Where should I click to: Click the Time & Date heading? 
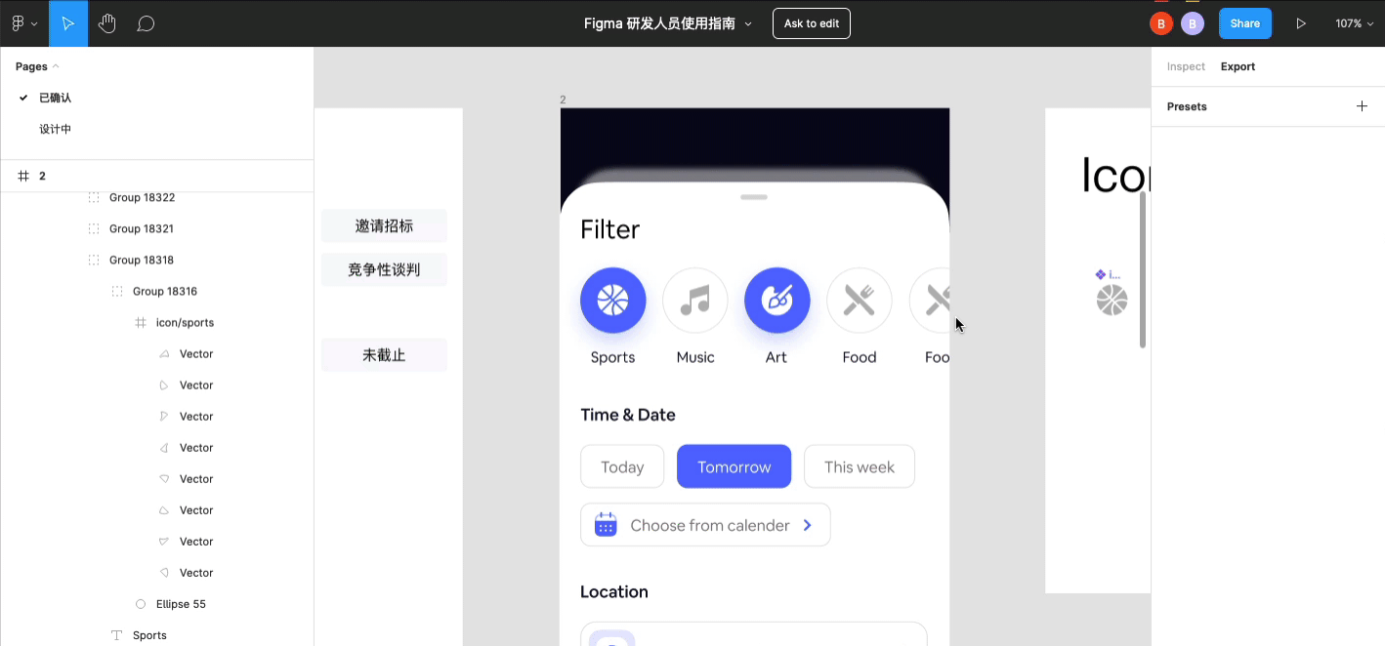coord(628,415)
